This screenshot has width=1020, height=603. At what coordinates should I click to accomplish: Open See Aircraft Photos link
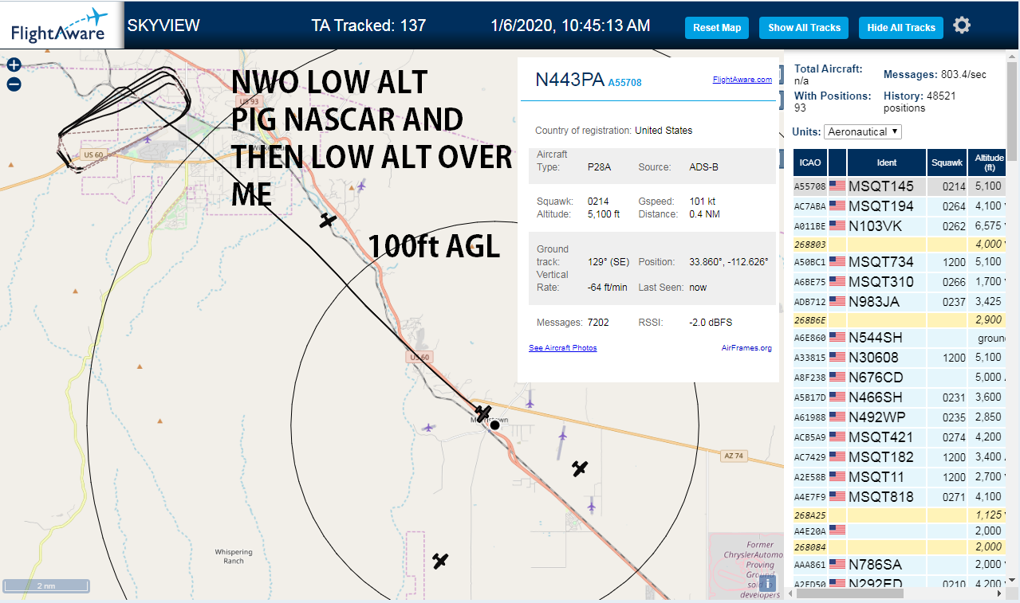(562, 348)
